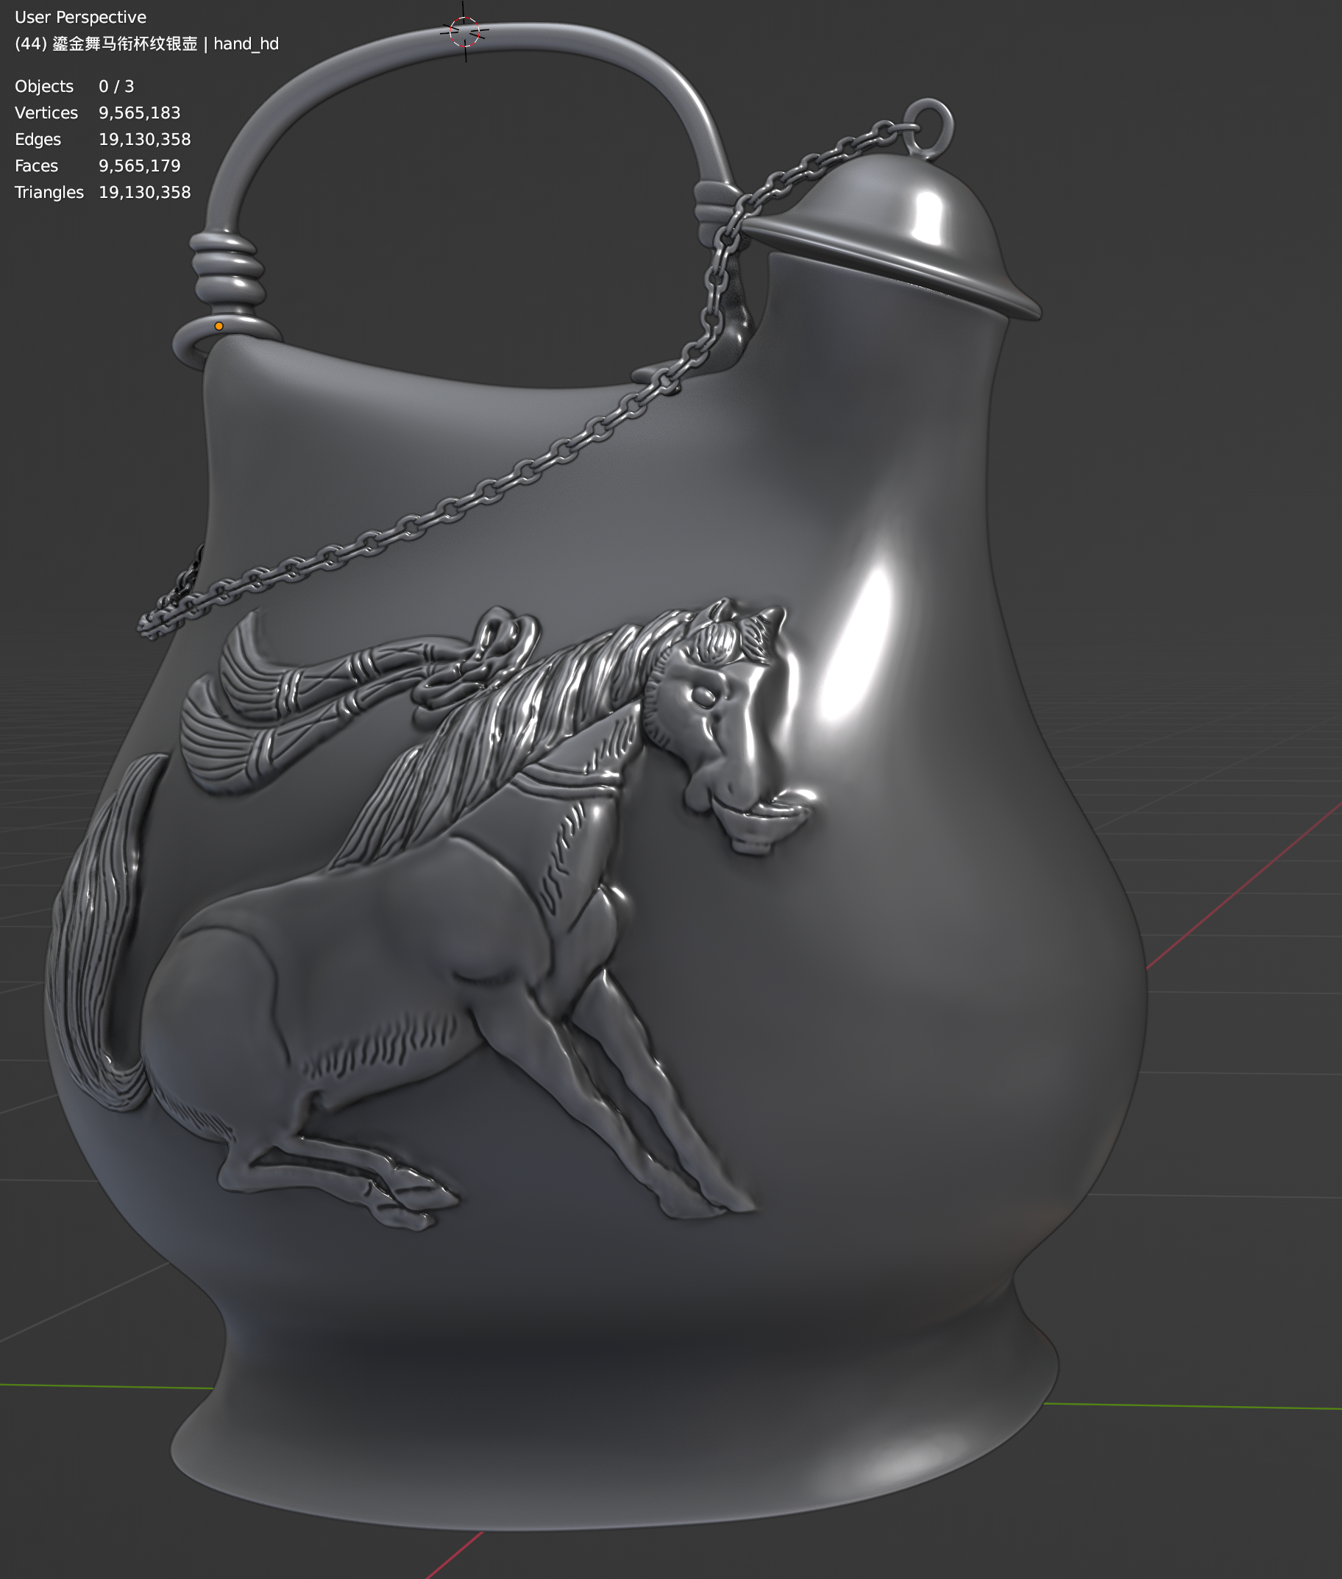Click the 'Faces' statistics label

point(37,166)
